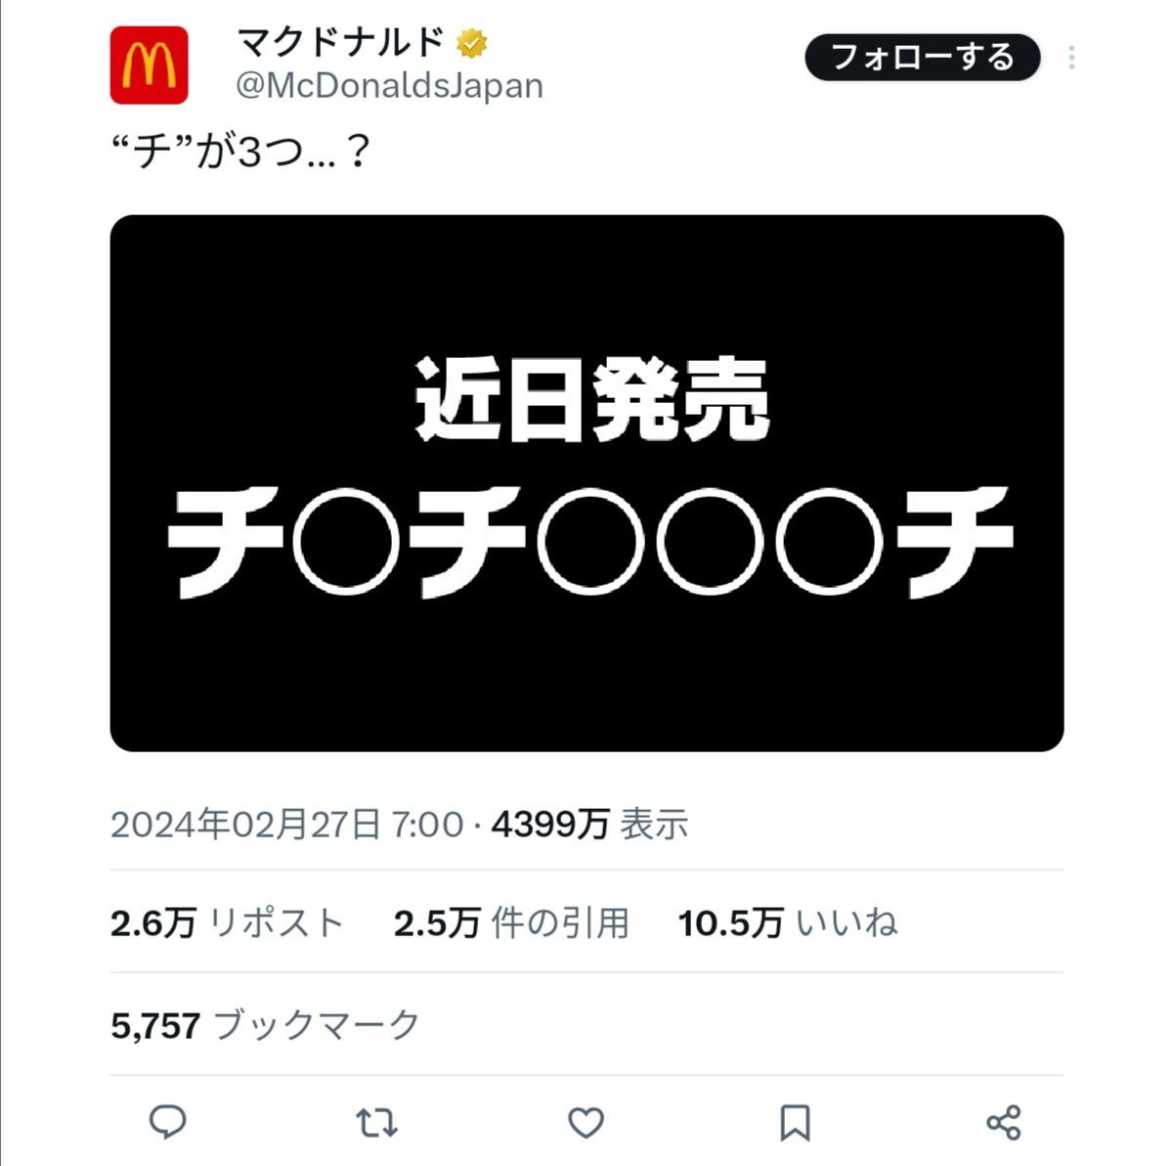Click the reply speech bubble icon

tap(167, 1122)
